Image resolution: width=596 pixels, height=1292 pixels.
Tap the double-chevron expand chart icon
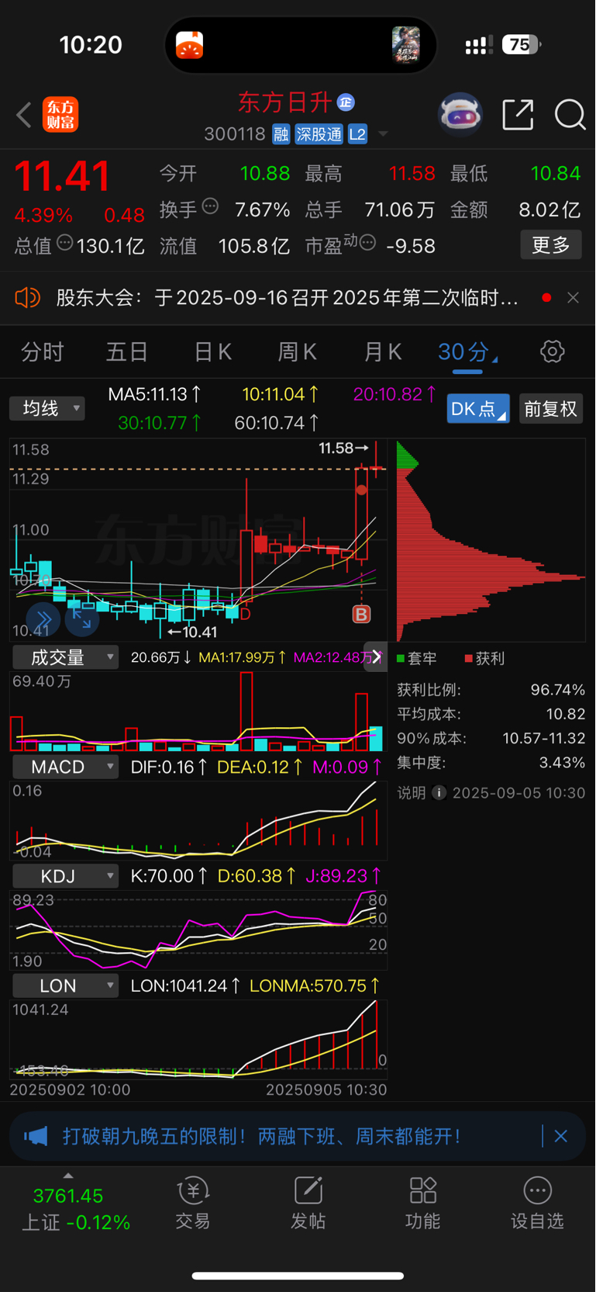pos(43,619)
